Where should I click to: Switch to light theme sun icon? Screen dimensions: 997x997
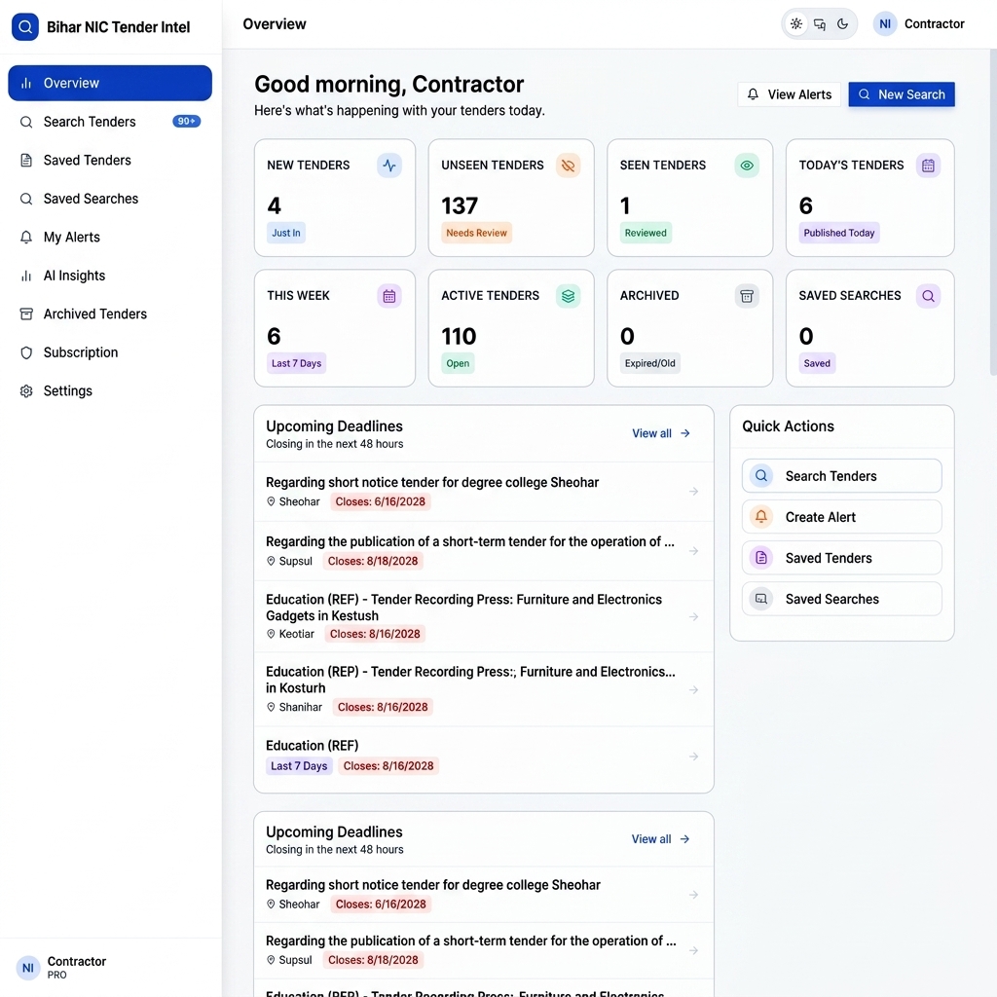pyautogui.click(x=796, y=24)
